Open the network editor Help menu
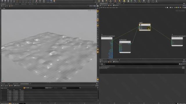 (117, 8)
